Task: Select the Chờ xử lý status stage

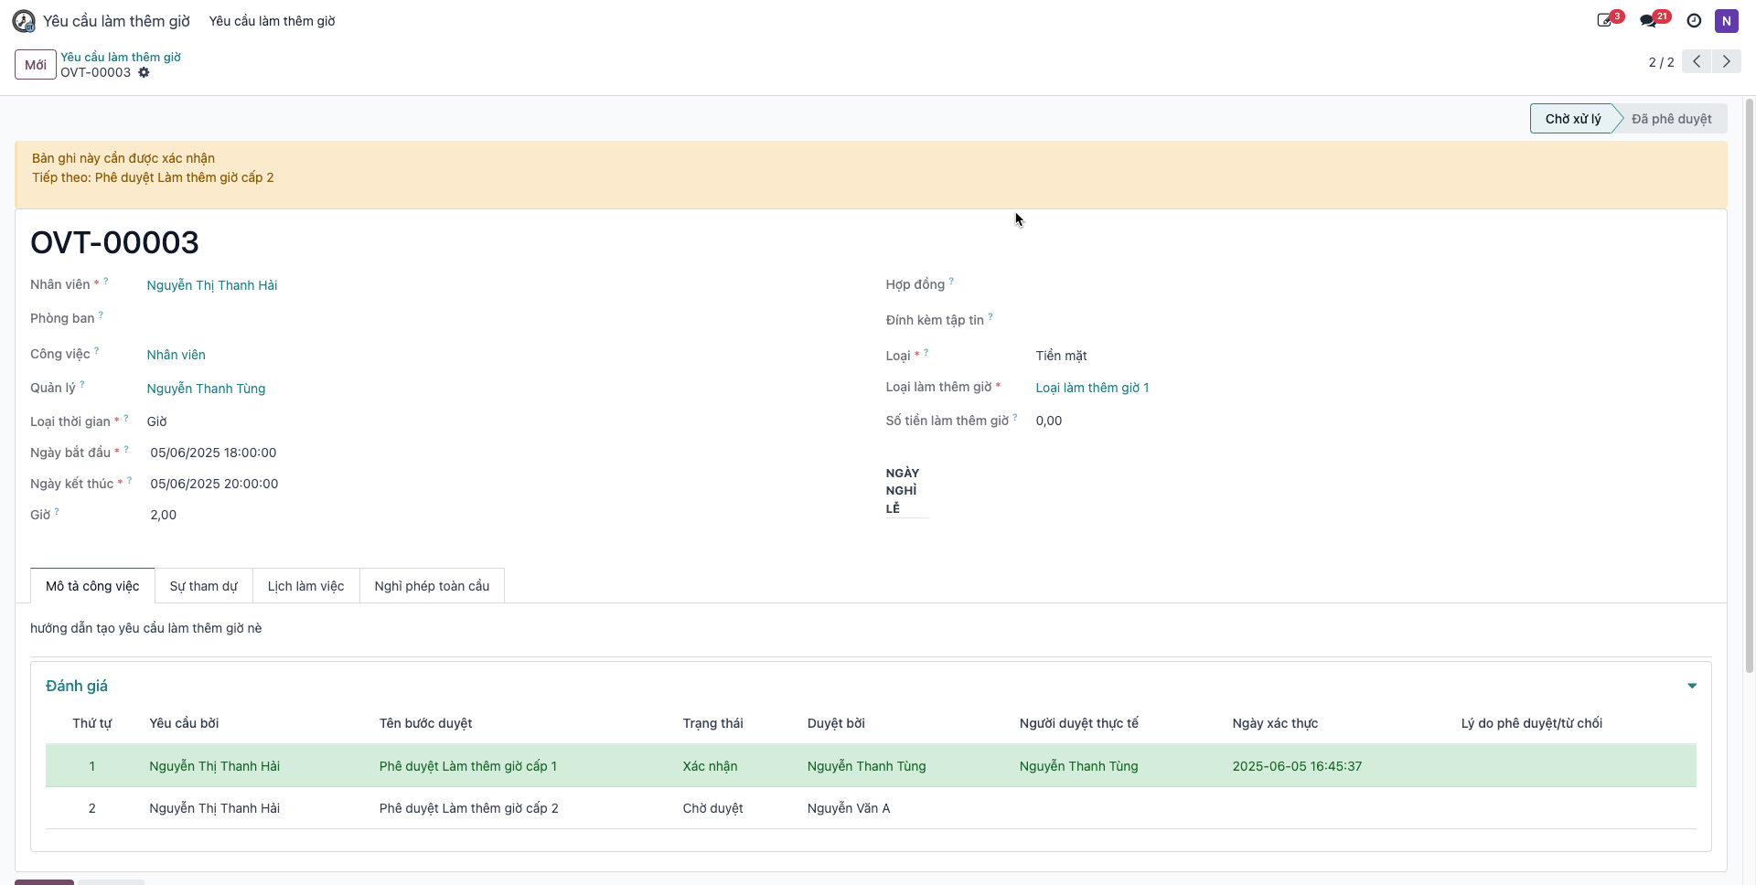Action: coord(1573,119)
